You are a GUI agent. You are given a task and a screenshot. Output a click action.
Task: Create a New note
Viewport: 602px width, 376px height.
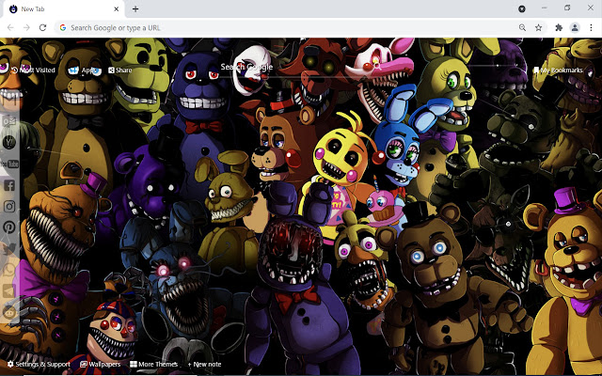(204, 364)
